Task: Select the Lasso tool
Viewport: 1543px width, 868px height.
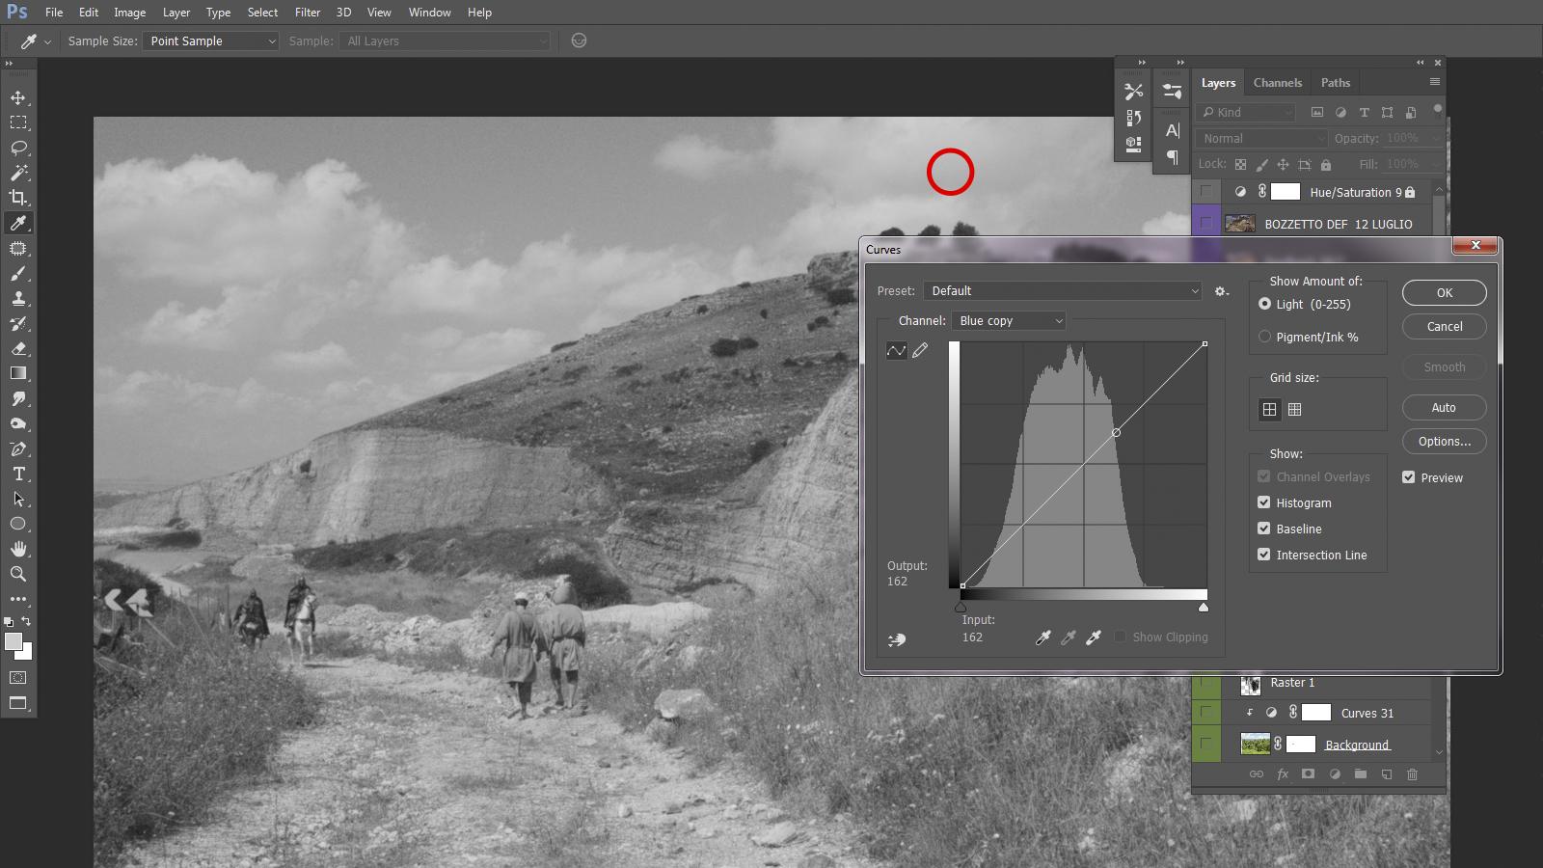Action: point(18,148)
